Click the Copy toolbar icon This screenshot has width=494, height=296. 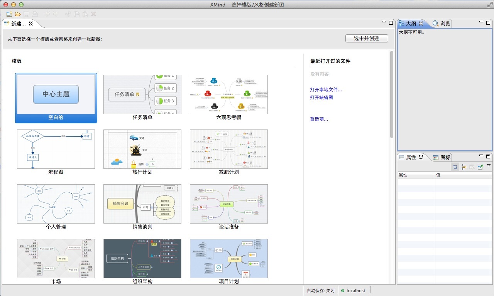point(76,14)
